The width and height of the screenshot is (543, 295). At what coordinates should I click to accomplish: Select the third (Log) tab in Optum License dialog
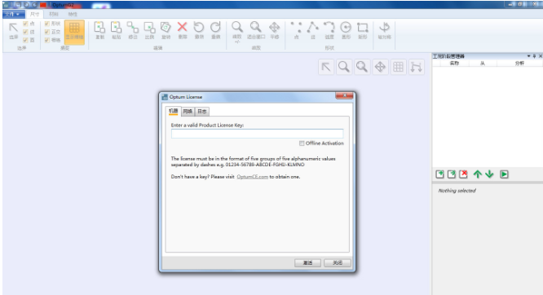click(x=202, y=112)
